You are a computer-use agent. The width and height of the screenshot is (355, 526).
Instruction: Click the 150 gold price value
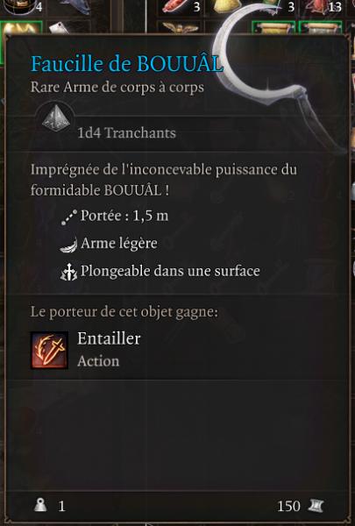click(x=288, y=506)
